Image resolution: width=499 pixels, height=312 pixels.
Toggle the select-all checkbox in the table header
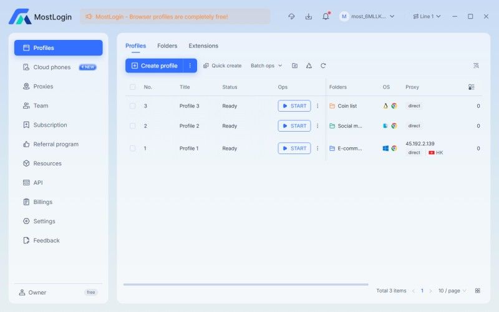tap(132, 87)
